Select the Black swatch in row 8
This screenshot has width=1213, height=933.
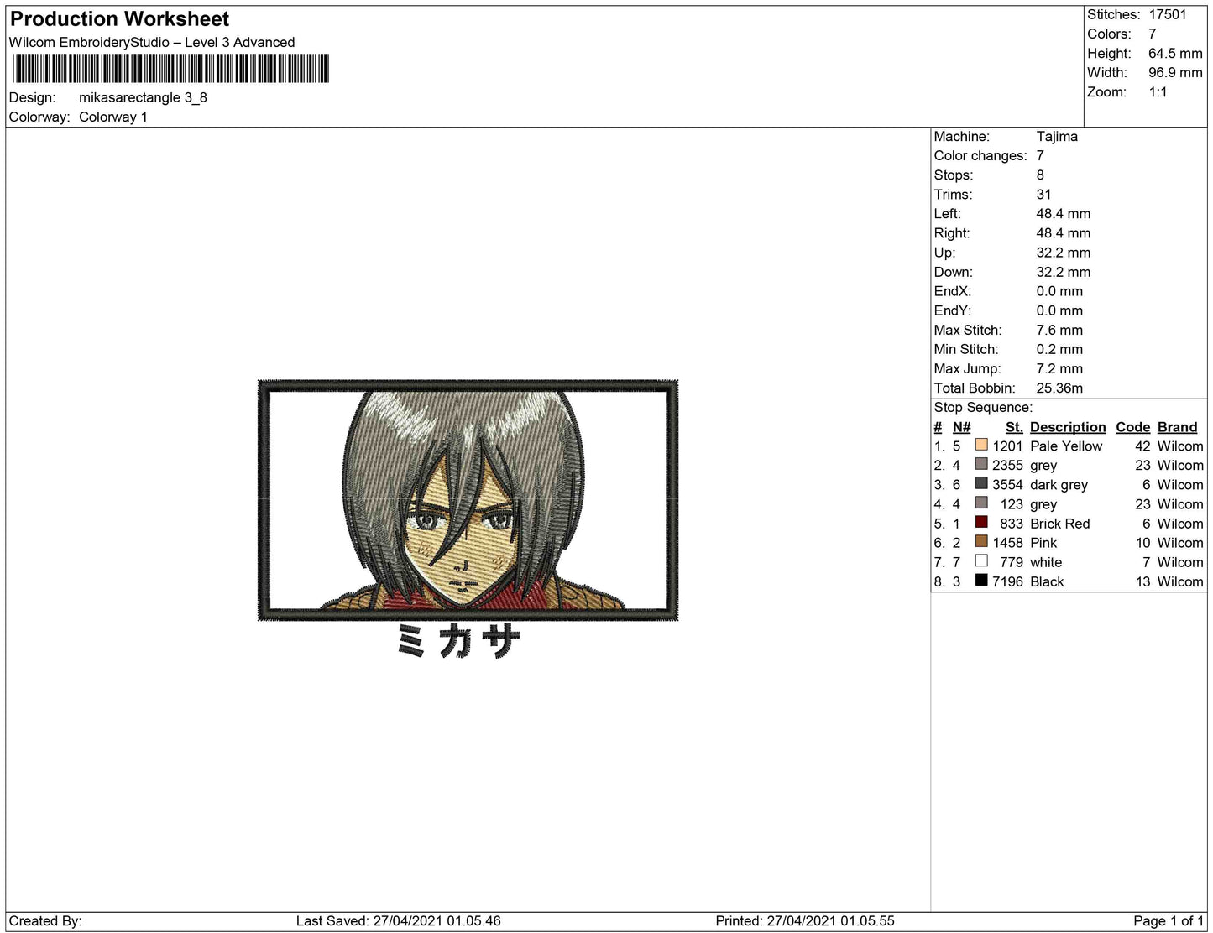(x=982, y=581)
